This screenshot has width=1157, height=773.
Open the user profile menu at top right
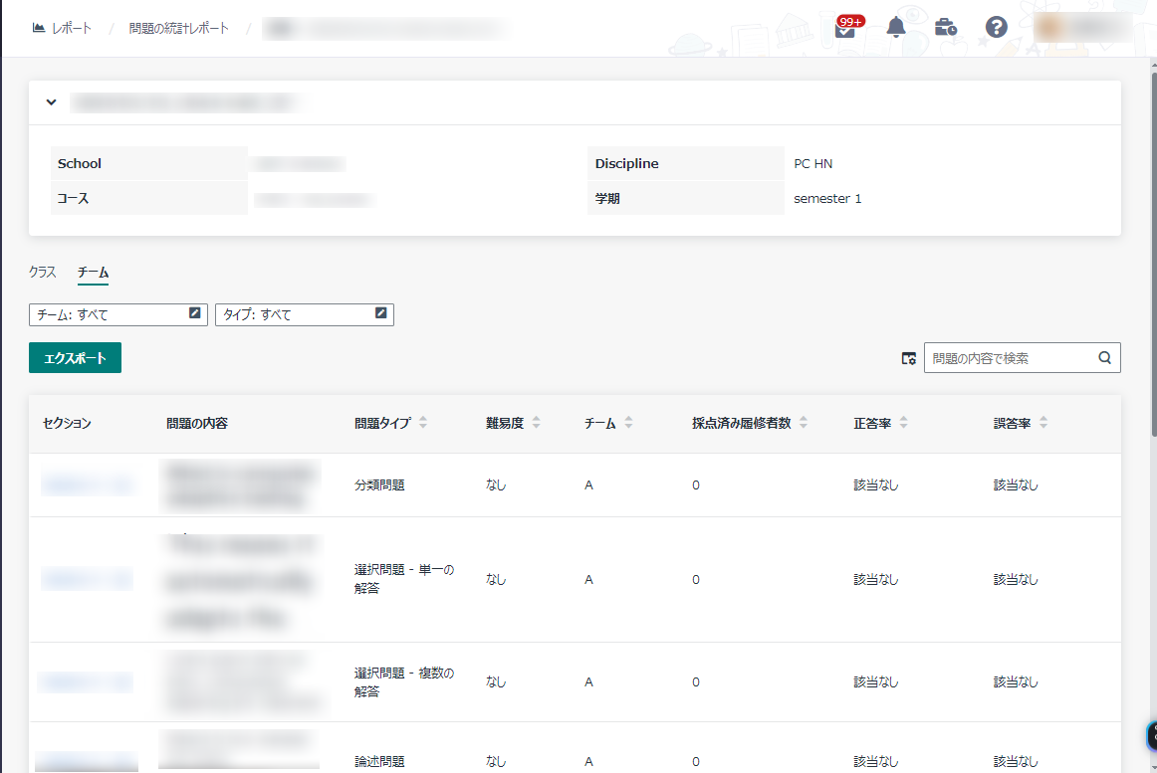[x=1081, y=27]
